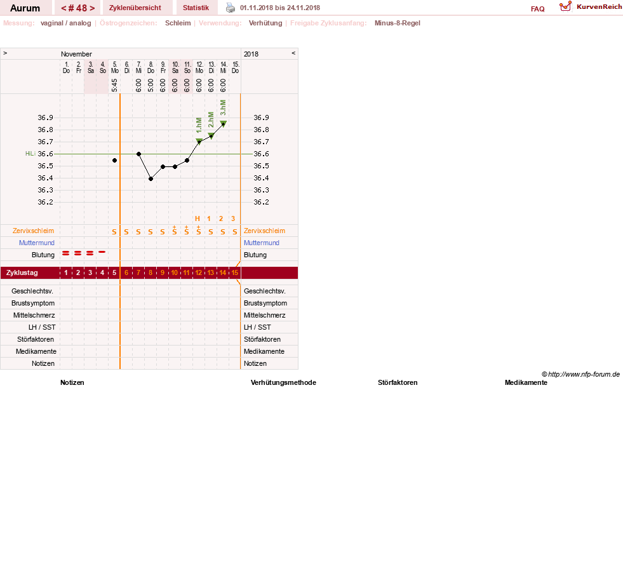Click the 3.hM green triangle marker
The width and height of the screenshot is (623, 585).
pos(224,124)
